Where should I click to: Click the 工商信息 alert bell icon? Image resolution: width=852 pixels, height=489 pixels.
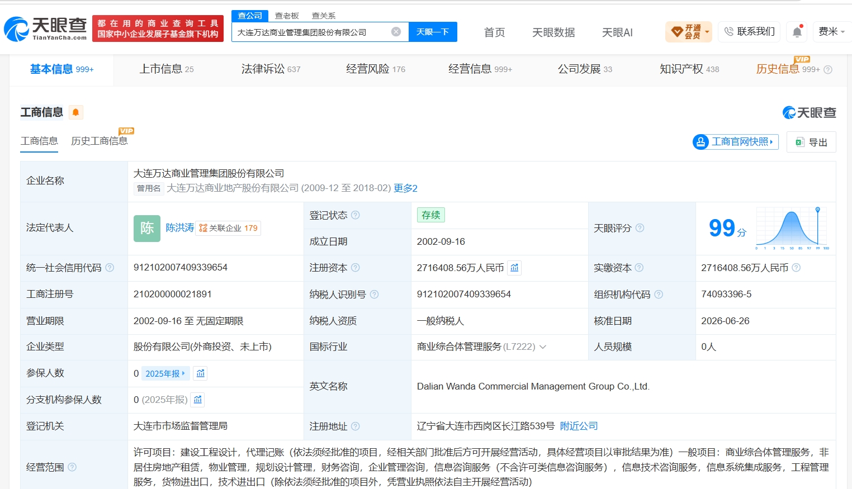(75, 112)
